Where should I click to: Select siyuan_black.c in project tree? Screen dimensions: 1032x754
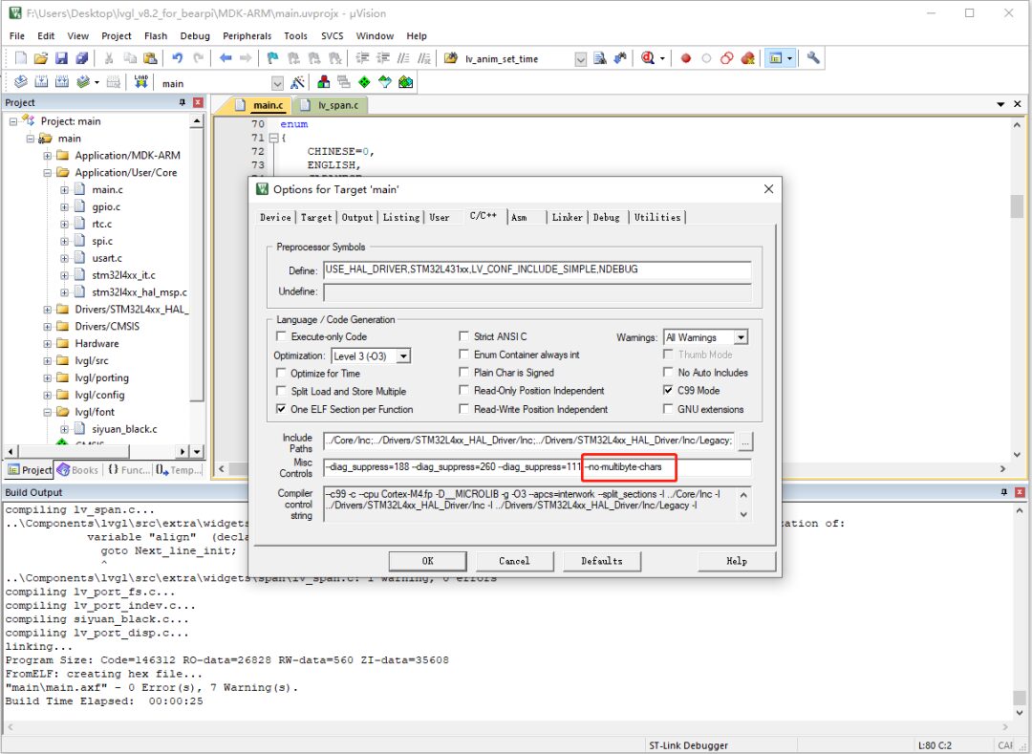(124, 429)
